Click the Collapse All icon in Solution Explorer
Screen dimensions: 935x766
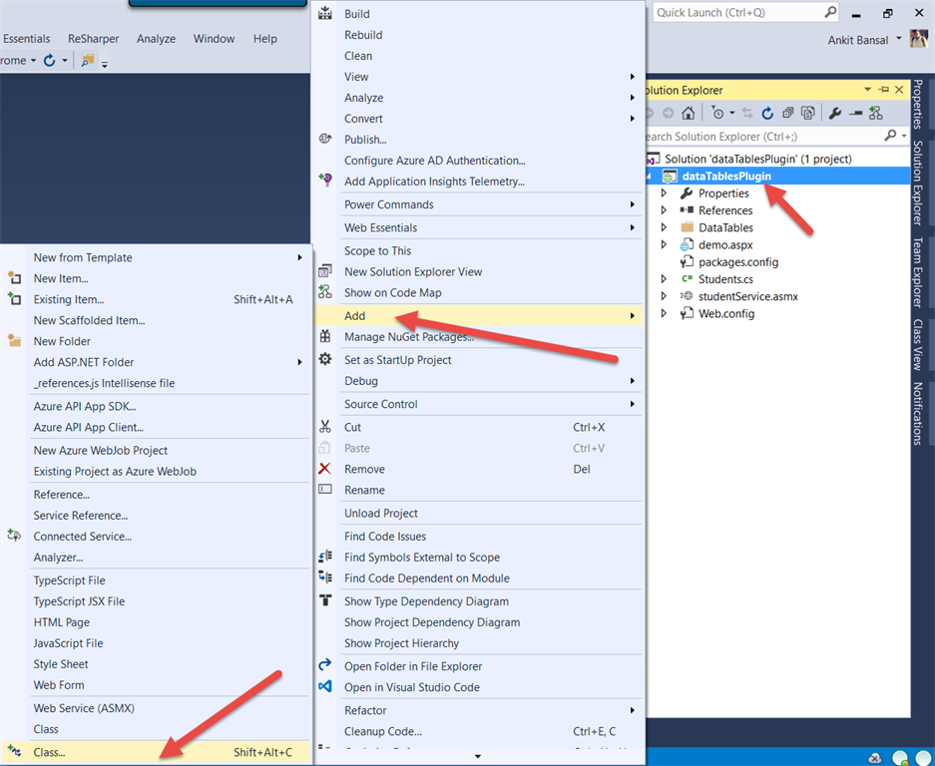pos(788,114)
